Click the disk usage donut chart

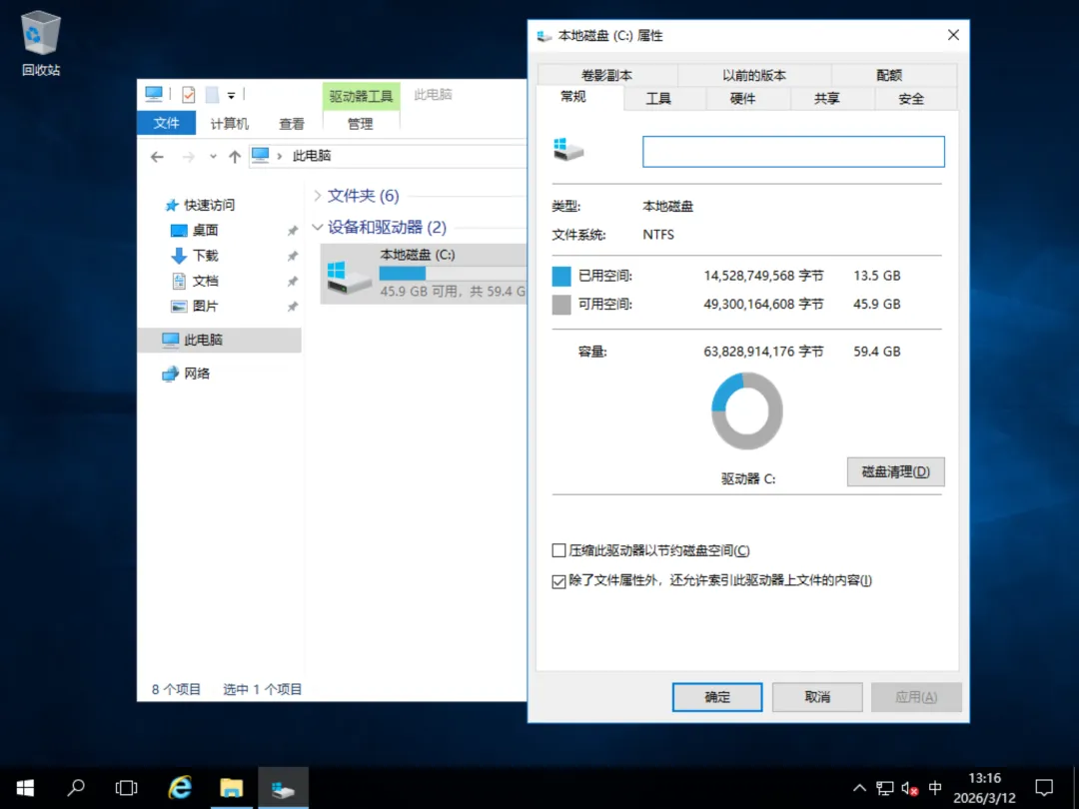[746, 411]
